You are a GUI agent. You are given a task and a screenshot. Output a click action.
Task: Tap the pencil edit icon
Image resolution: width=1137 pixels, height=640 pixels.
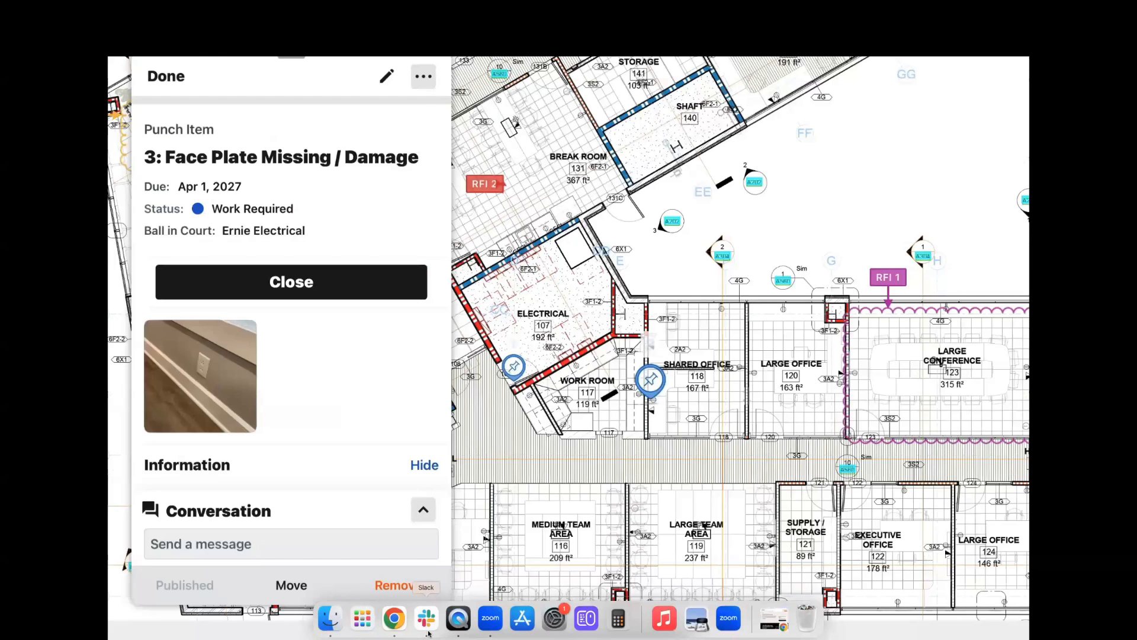point(386,76)
